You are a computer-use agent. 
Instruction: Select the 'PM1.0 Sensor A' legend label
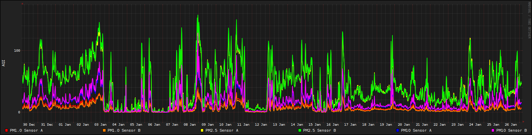(x=26, y=130)
